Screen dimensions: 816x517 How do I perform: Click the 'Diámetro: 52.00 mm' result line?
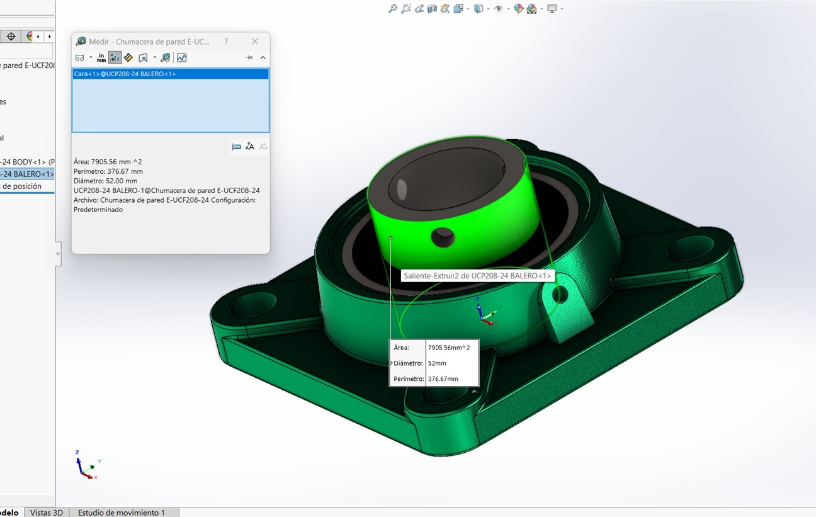(105, 181)
